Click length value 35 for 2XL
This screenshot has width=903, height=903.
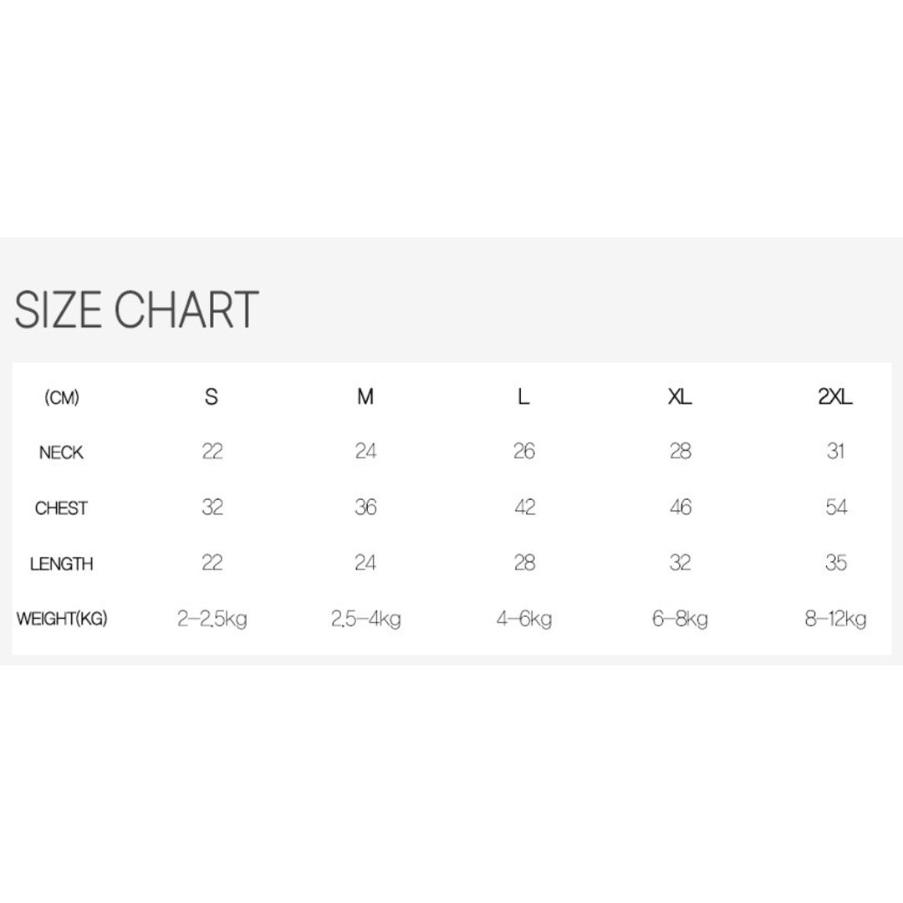coord(836,563)
